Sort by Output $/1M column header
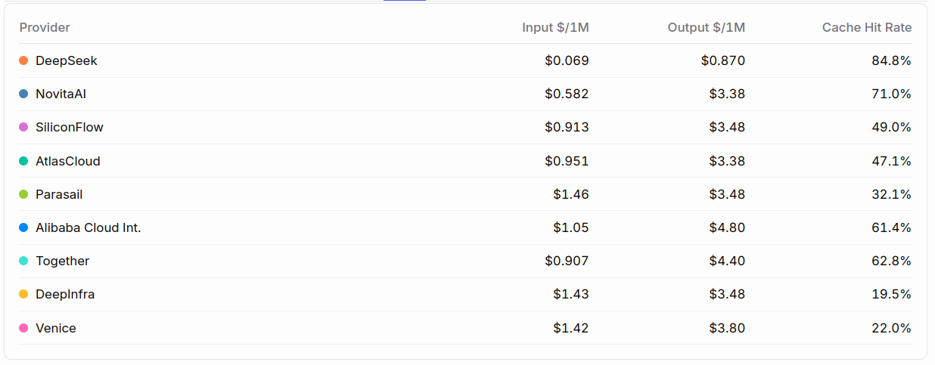 (707, 27)
